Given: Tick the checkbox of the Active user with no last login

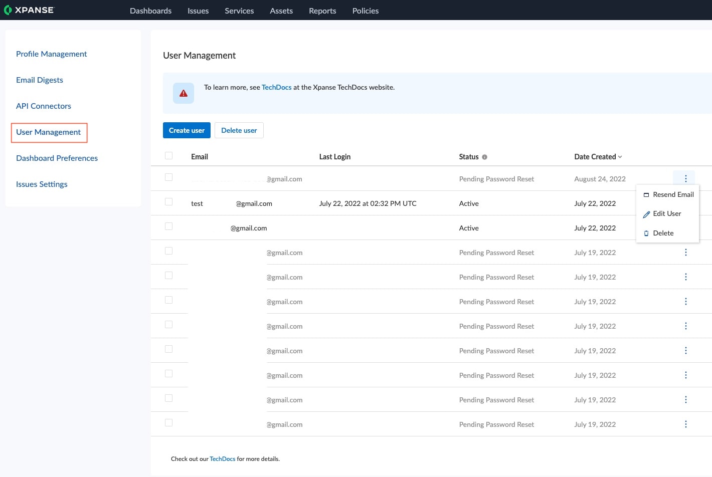Looking at the screenshot, I should [x=169, y=226].
